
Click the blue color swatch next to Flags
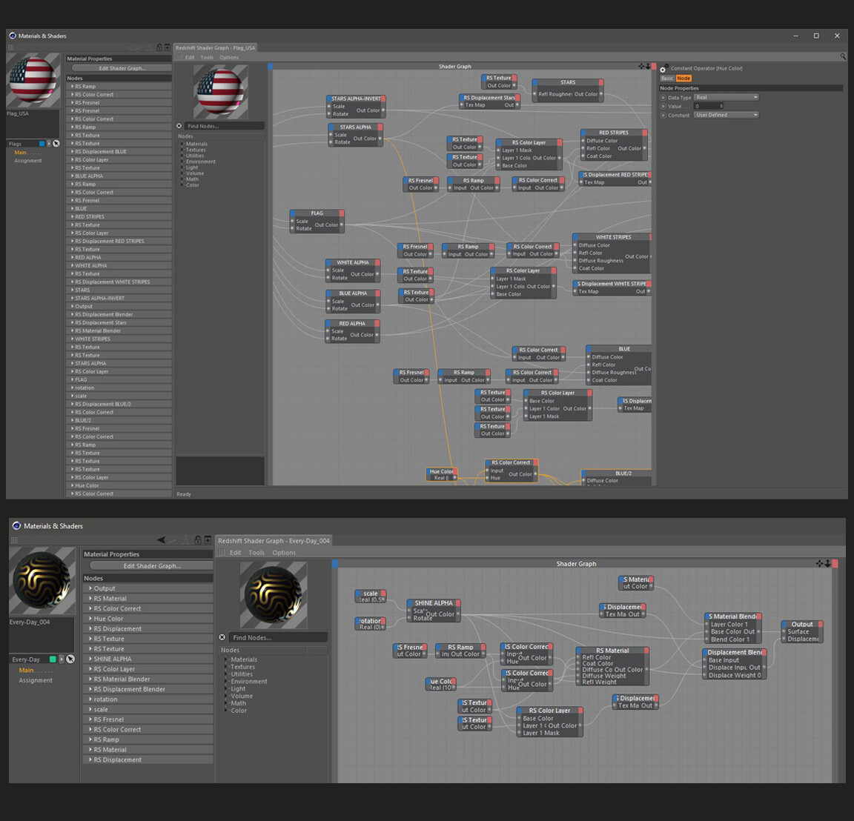click(x=42, y=143)
